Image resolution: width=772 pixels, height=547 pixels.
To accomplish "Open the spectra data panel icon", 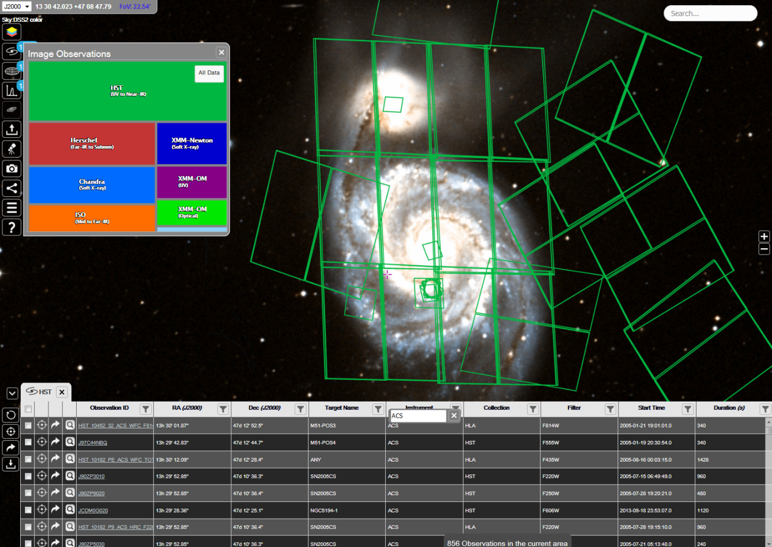I will [12, 91].
